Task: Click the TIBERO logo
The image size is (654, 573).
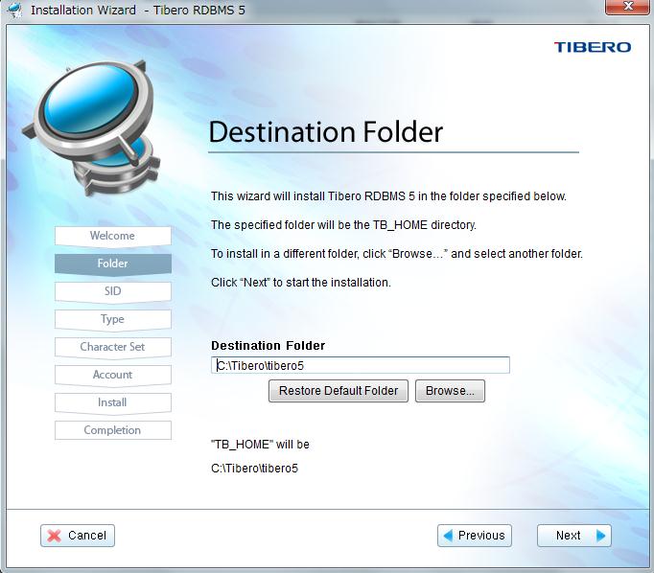Action: [593, 47]
